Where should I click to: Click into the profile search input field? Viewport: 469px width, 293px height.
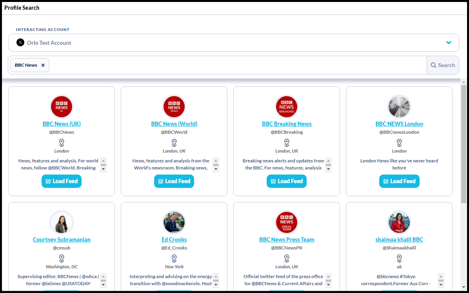tap(238, 65)
